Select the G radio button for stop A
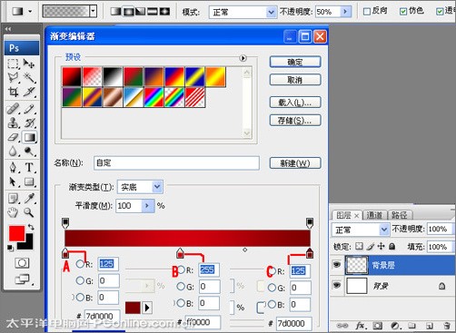Screen dimensions: 456x333 point(80,280)
